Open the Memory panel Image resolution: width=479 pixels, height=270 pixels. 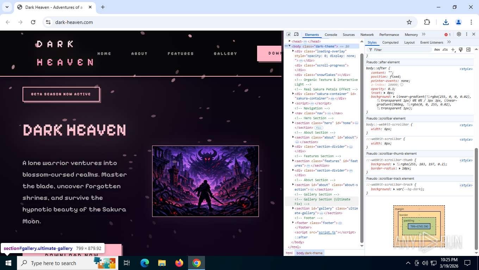411,34
